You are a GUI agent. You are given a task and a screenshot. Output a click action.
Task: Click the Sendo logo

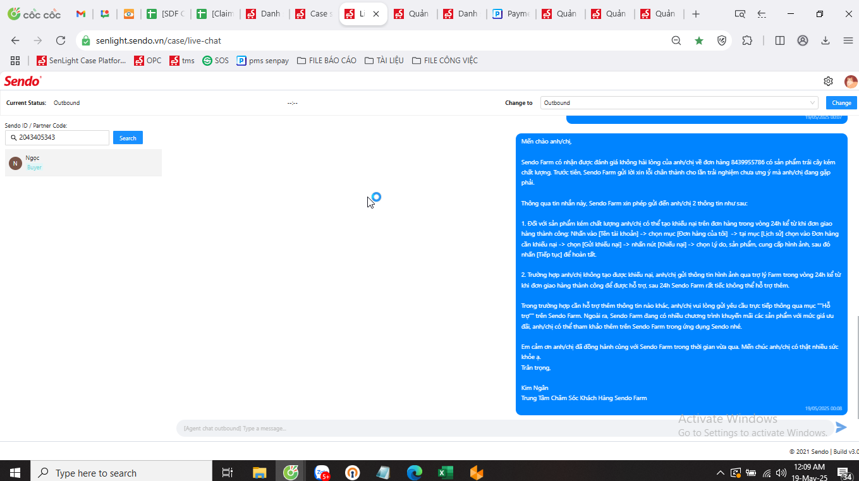23,81
